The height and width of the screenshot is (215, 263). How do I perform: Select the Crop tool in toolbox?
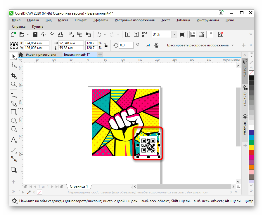[x=13, y=76]
